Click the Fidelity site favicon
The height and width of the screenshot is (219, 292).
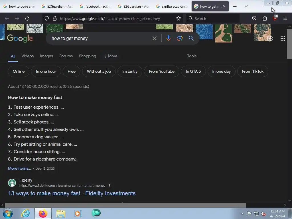(12, 183)
